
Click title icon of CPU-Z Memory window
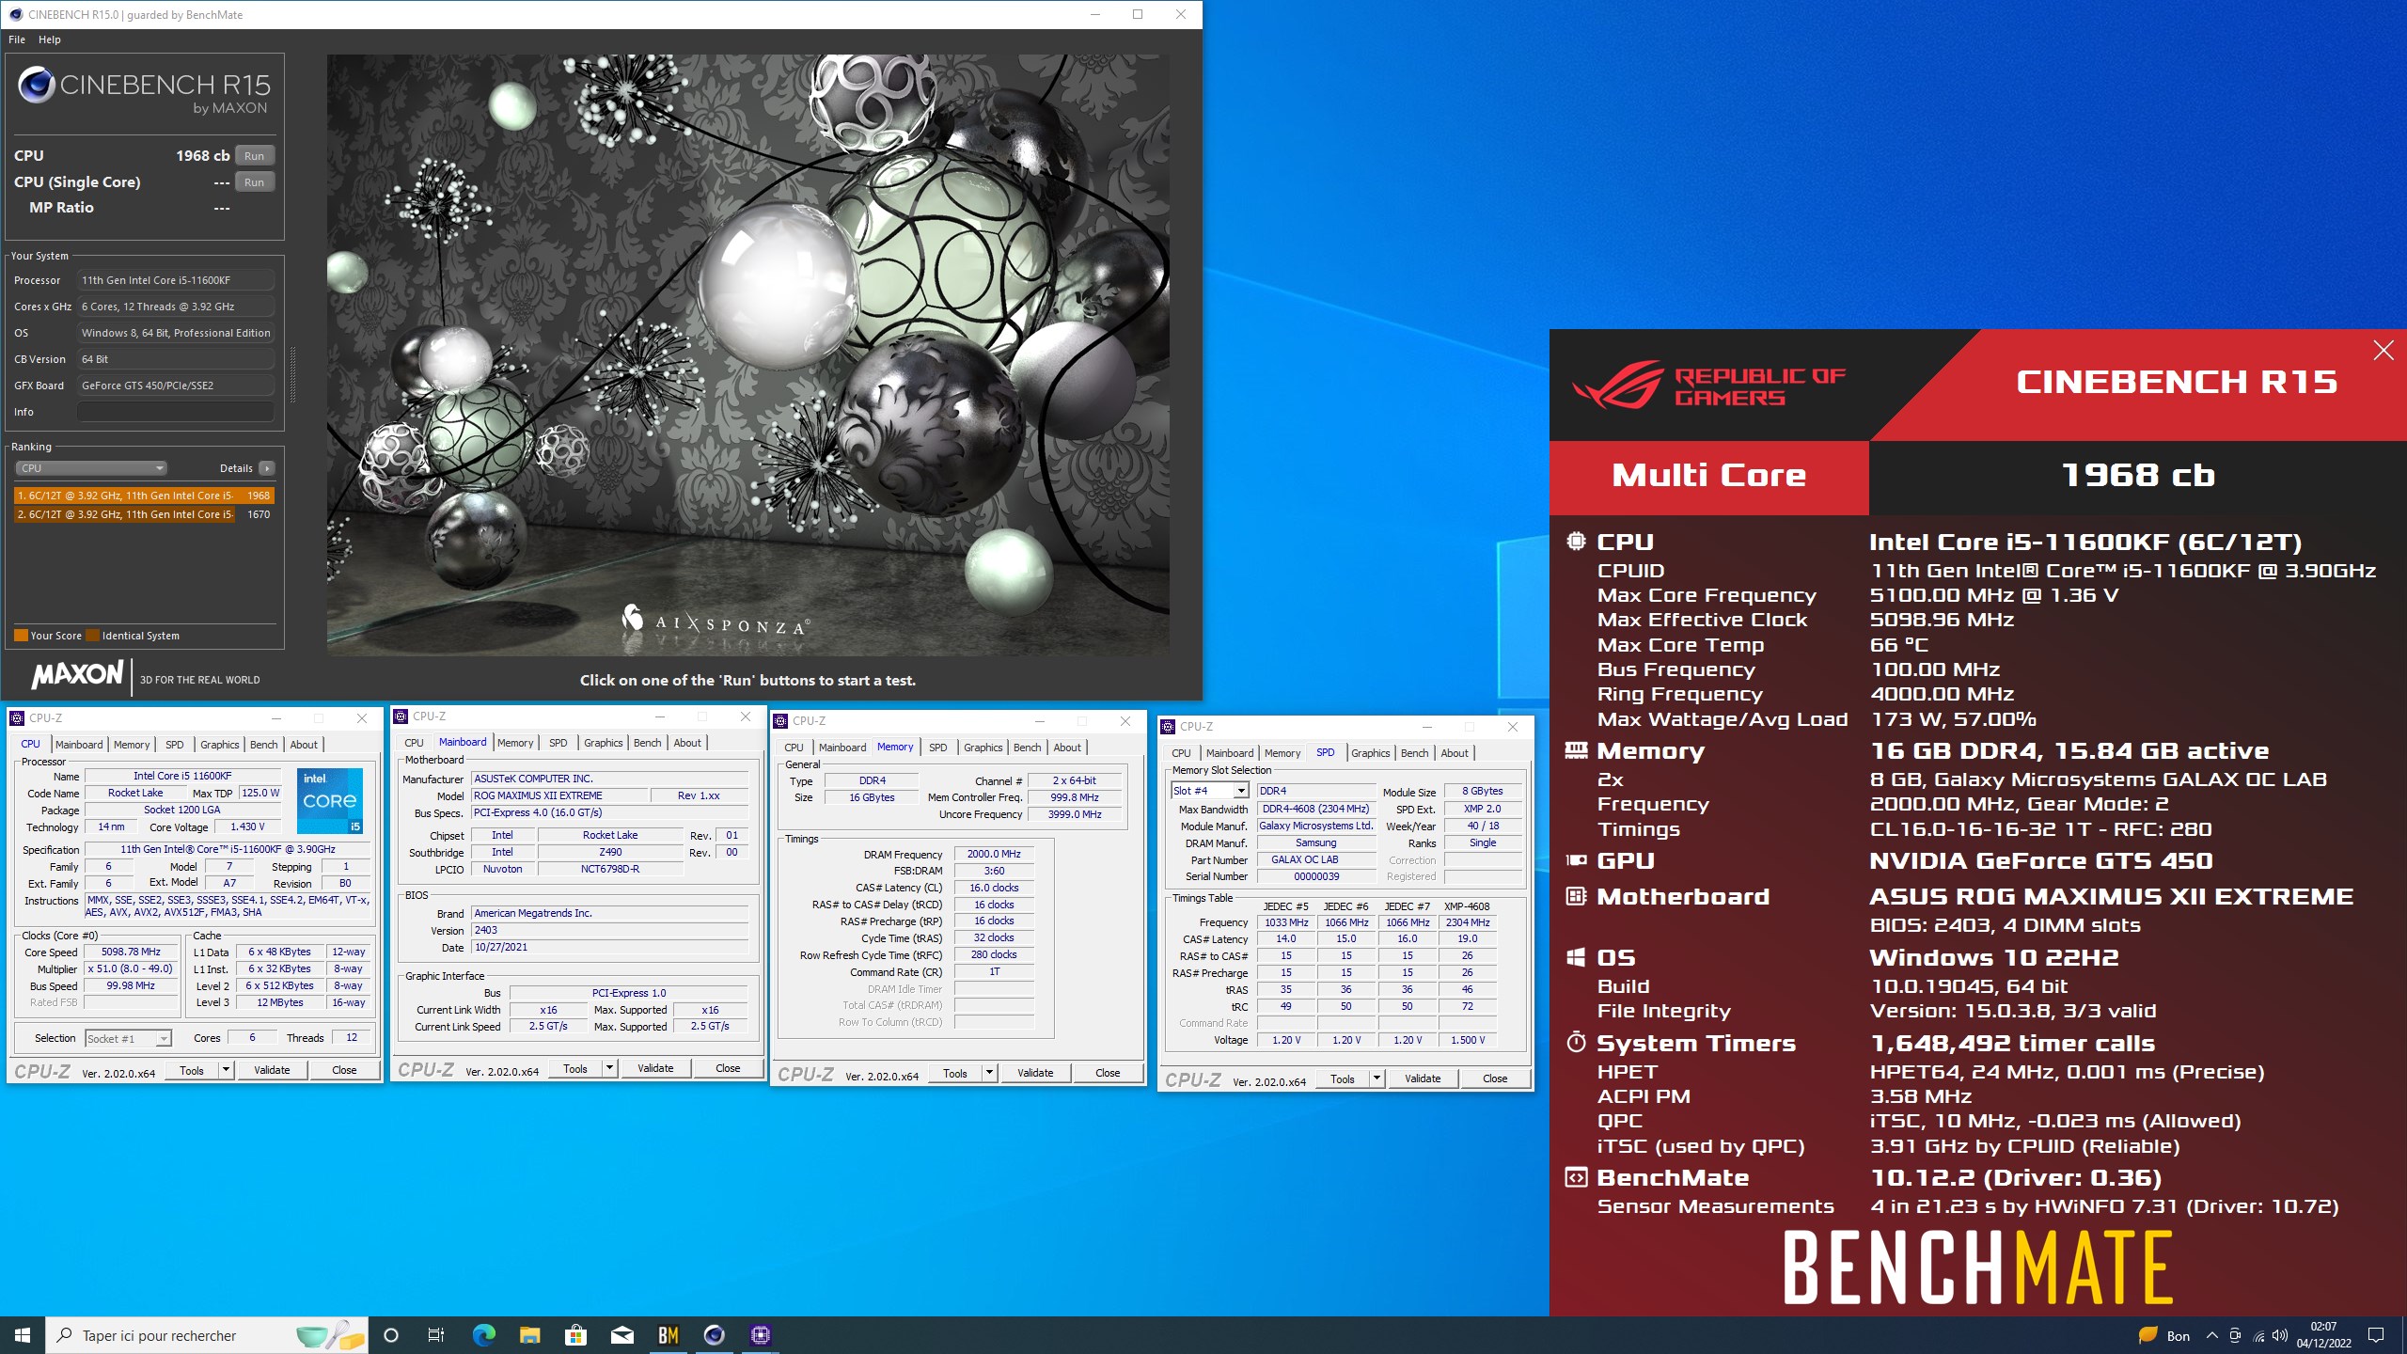pos(780,720)
